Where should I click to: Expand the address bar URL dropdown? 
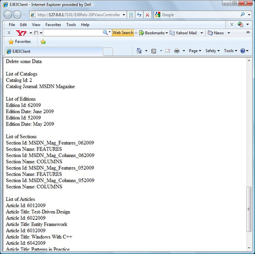pyautogui.click(x=124, y=15)
